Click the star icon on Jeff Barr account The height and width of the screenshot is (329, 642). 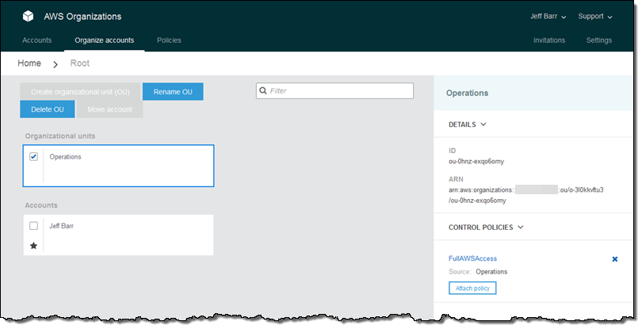[x=33, y=246]
